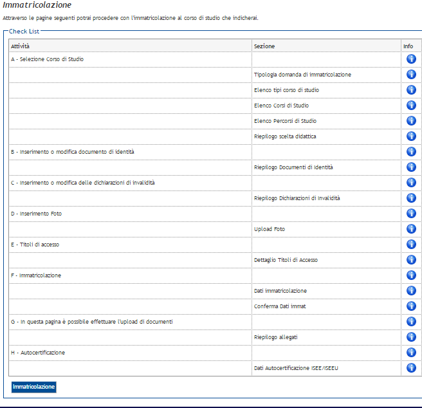
Task: Click info icon for C - dichiarazioni di invalidità
Action: (x=411, y=182)
